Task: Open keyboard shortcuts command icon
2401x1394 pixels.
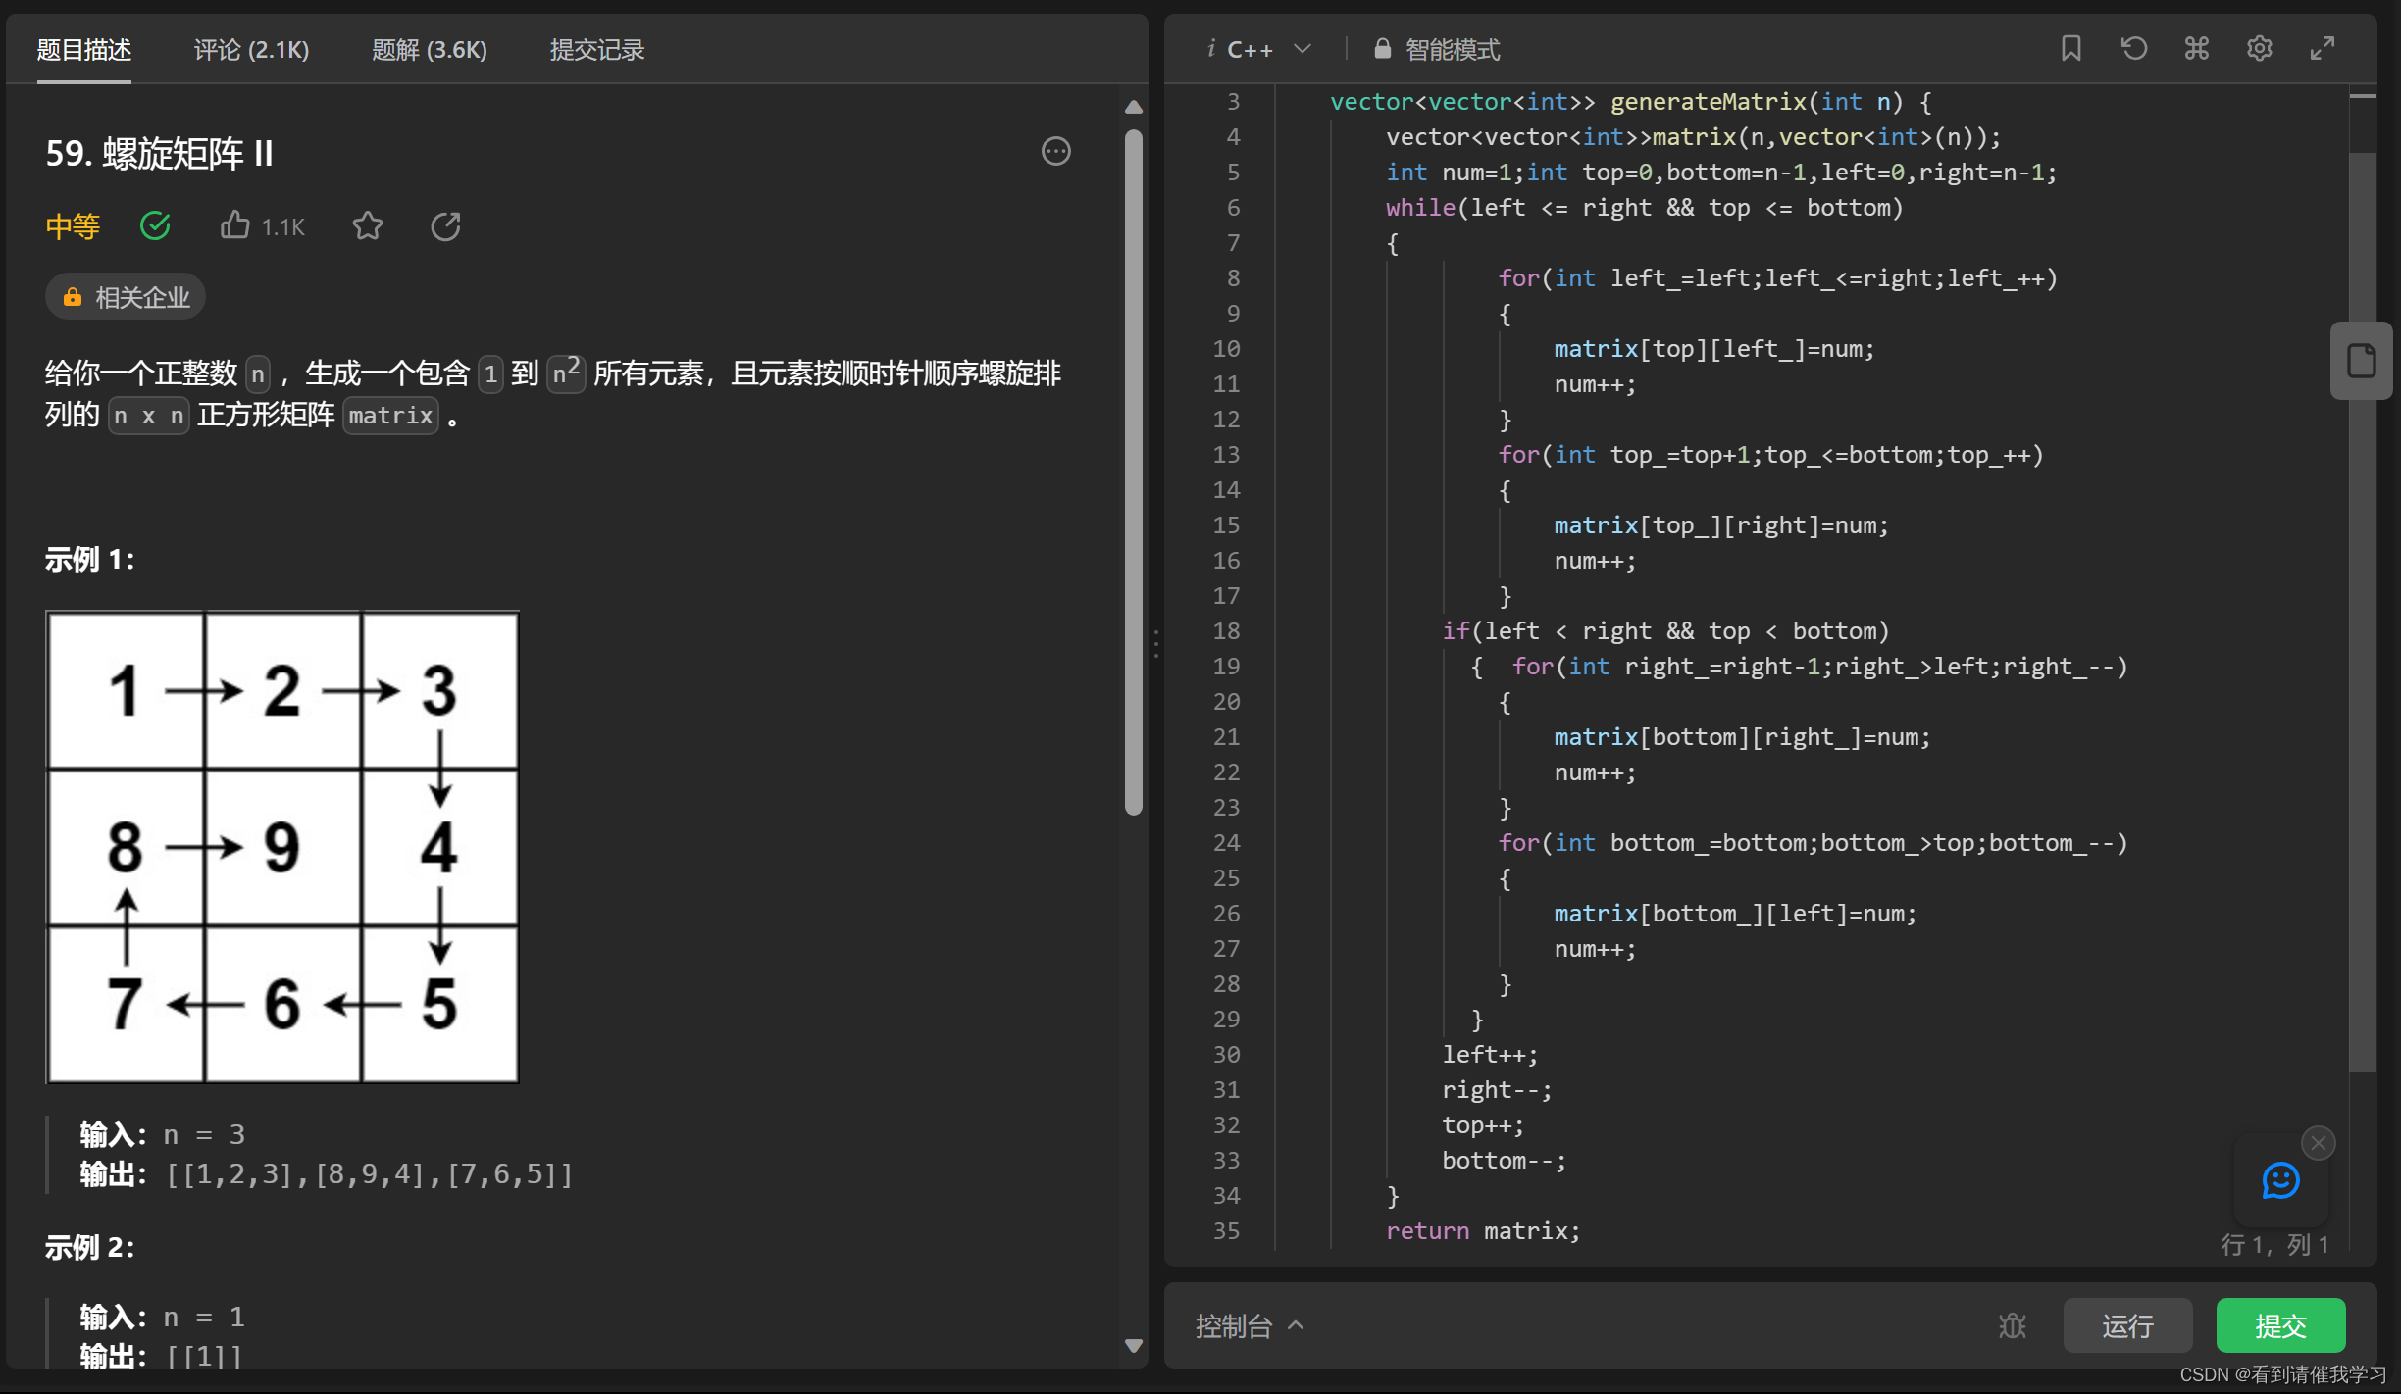Action: tap(2196, 49)
